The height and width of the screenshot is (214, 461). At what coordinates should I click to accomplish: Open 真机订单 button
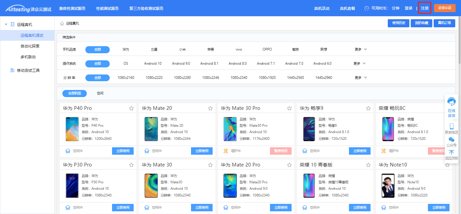click(444, 23)
